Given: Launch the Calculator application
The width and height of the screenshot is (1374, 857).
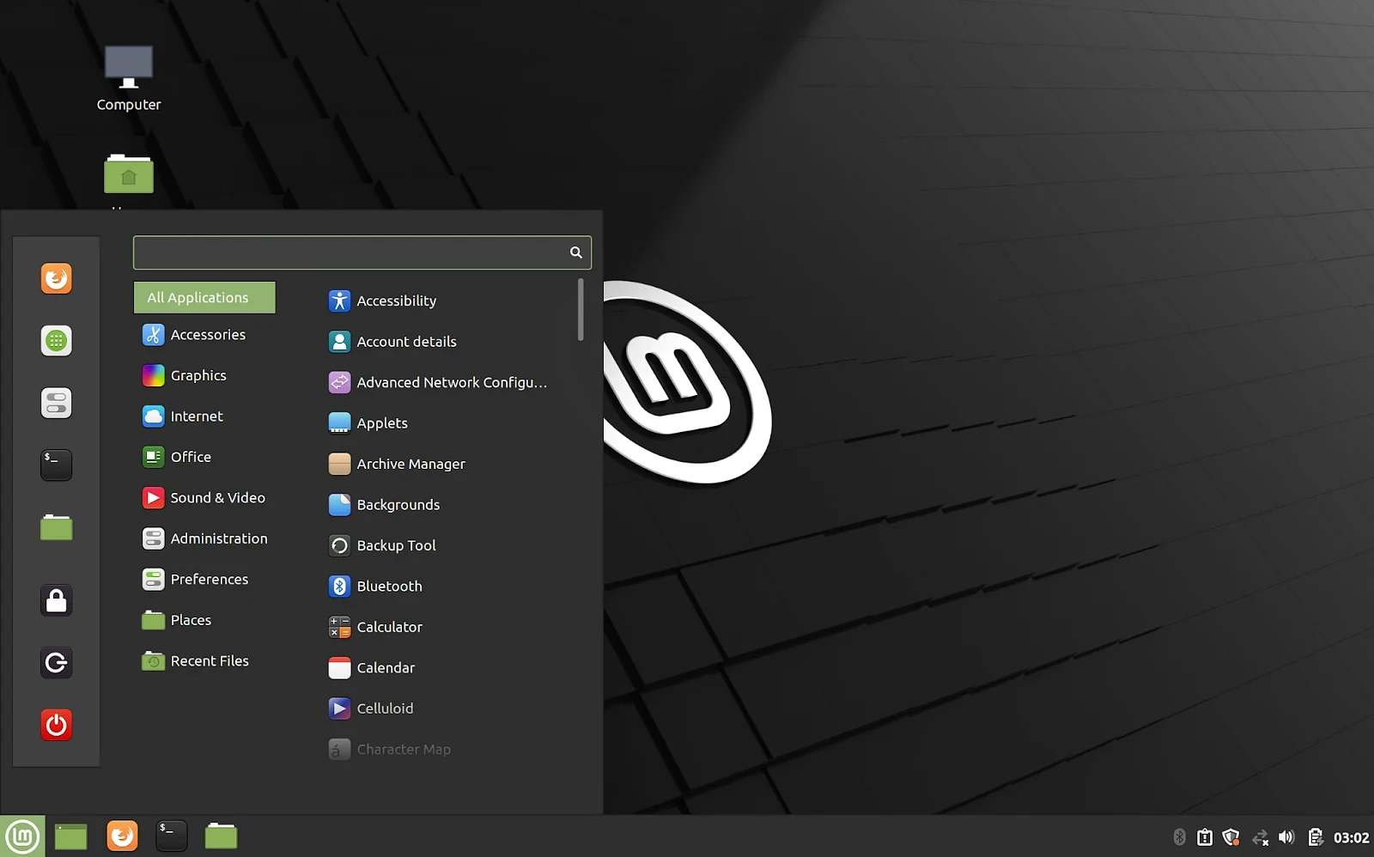Looking at the screenshot, I should (x=388, y=627).
